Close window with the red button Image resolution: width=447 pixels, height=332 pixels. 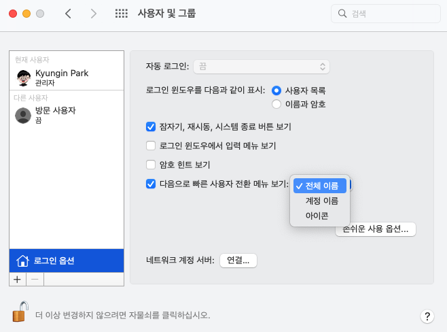[13, 14]
